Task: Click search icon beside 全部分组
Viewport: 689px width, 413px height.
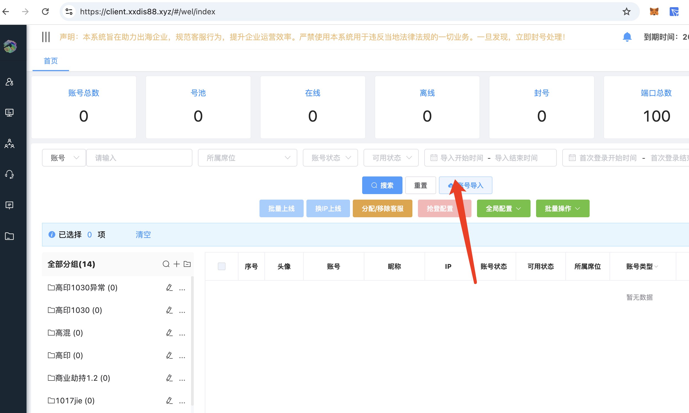Action: (166, 264)
